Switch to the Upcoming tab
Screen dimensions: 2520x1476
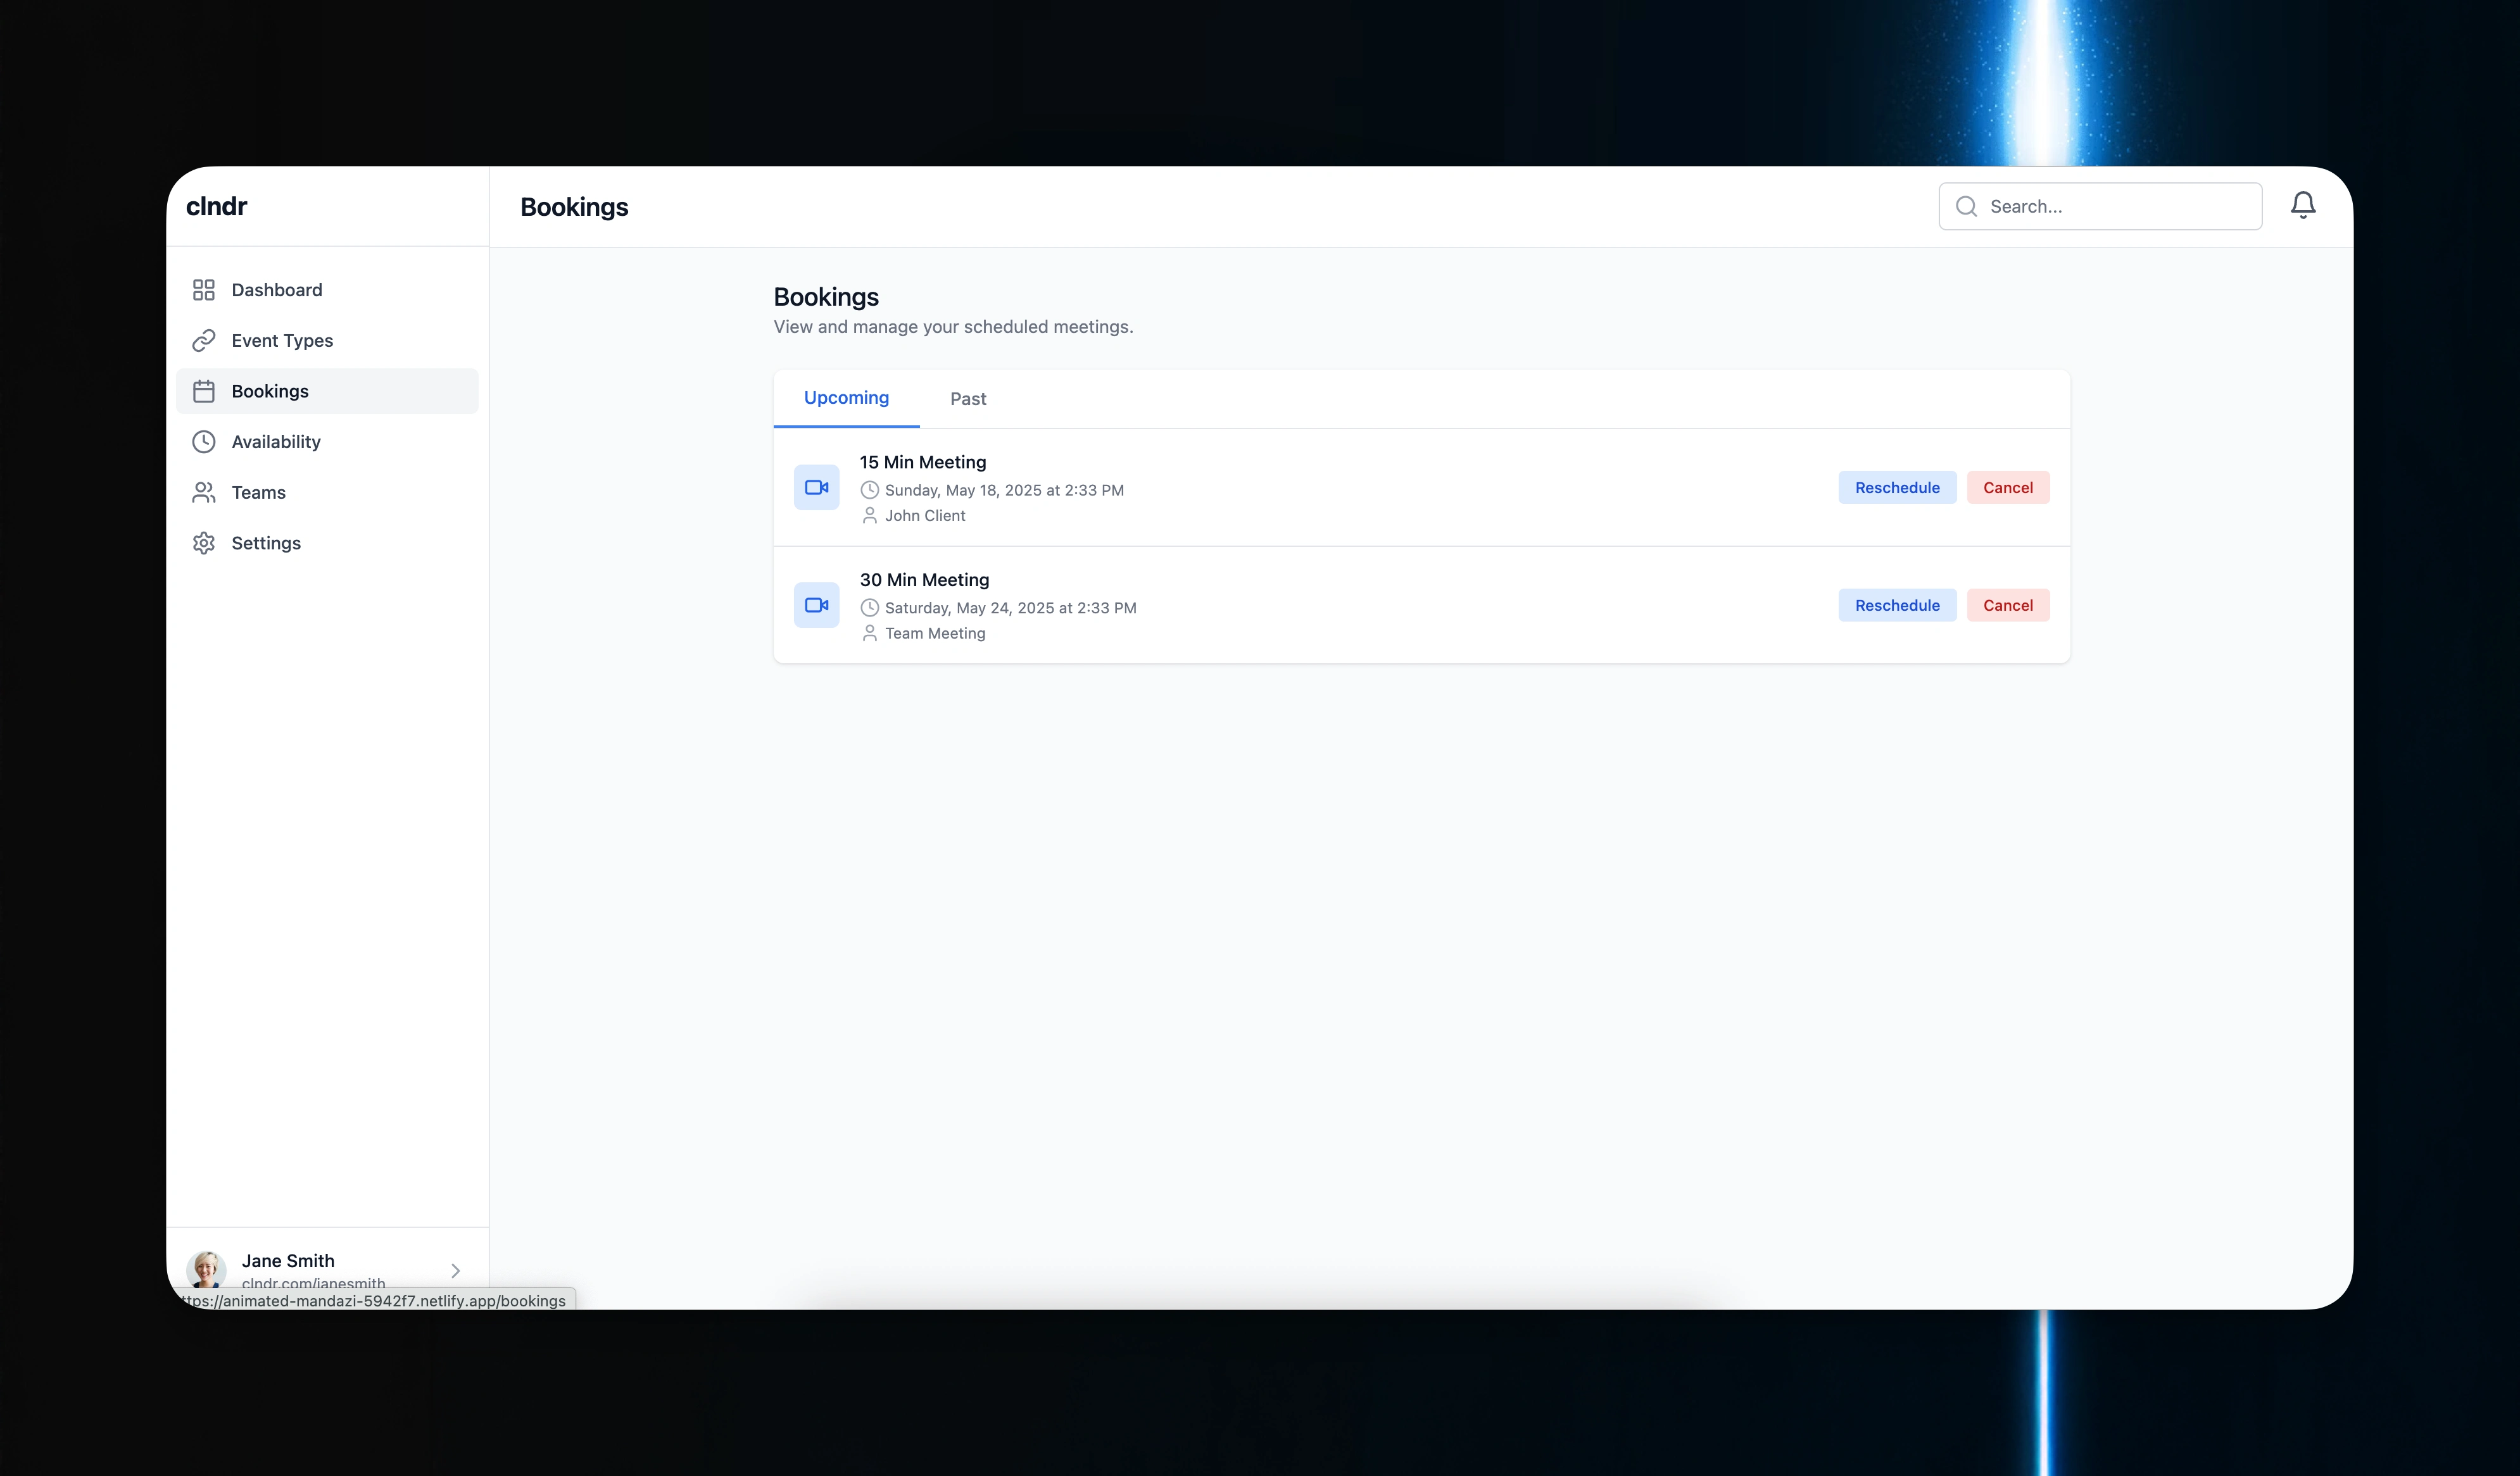coord(846,397)
